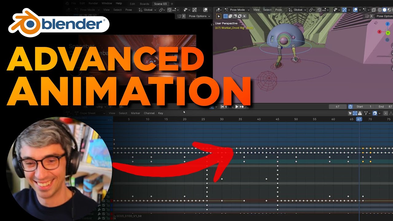
Task: Open Dope Sheet snapping dropdown arrow
Action: [x=379, y=113]
